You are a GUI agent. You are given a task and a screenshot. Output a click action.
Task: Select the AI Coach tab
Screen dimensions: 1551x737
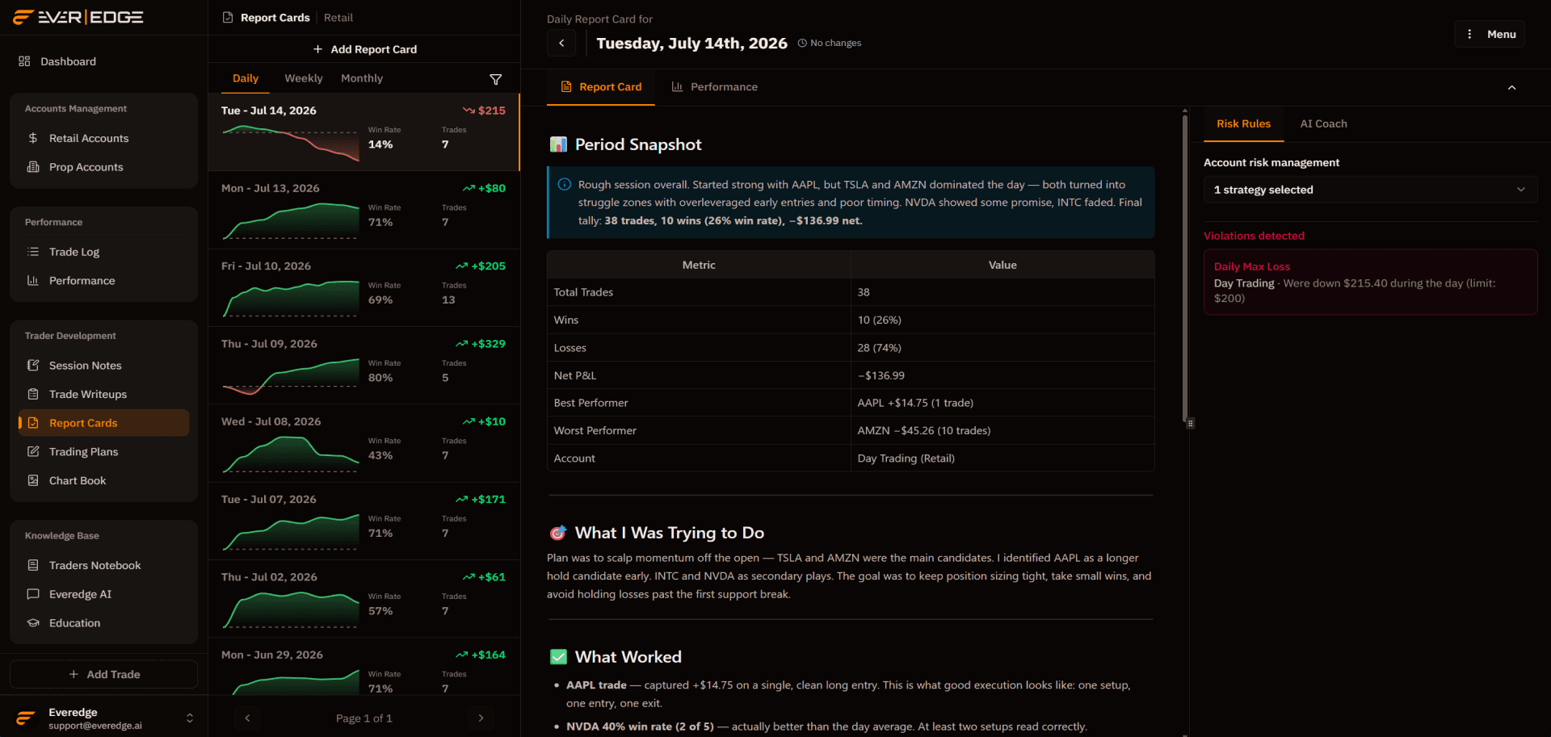1323,124
